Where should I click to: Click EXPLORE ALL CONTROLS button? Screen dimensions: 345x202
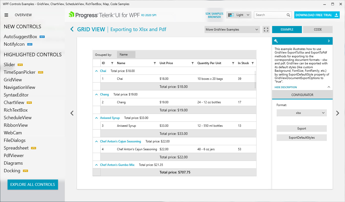coord(33,185)
